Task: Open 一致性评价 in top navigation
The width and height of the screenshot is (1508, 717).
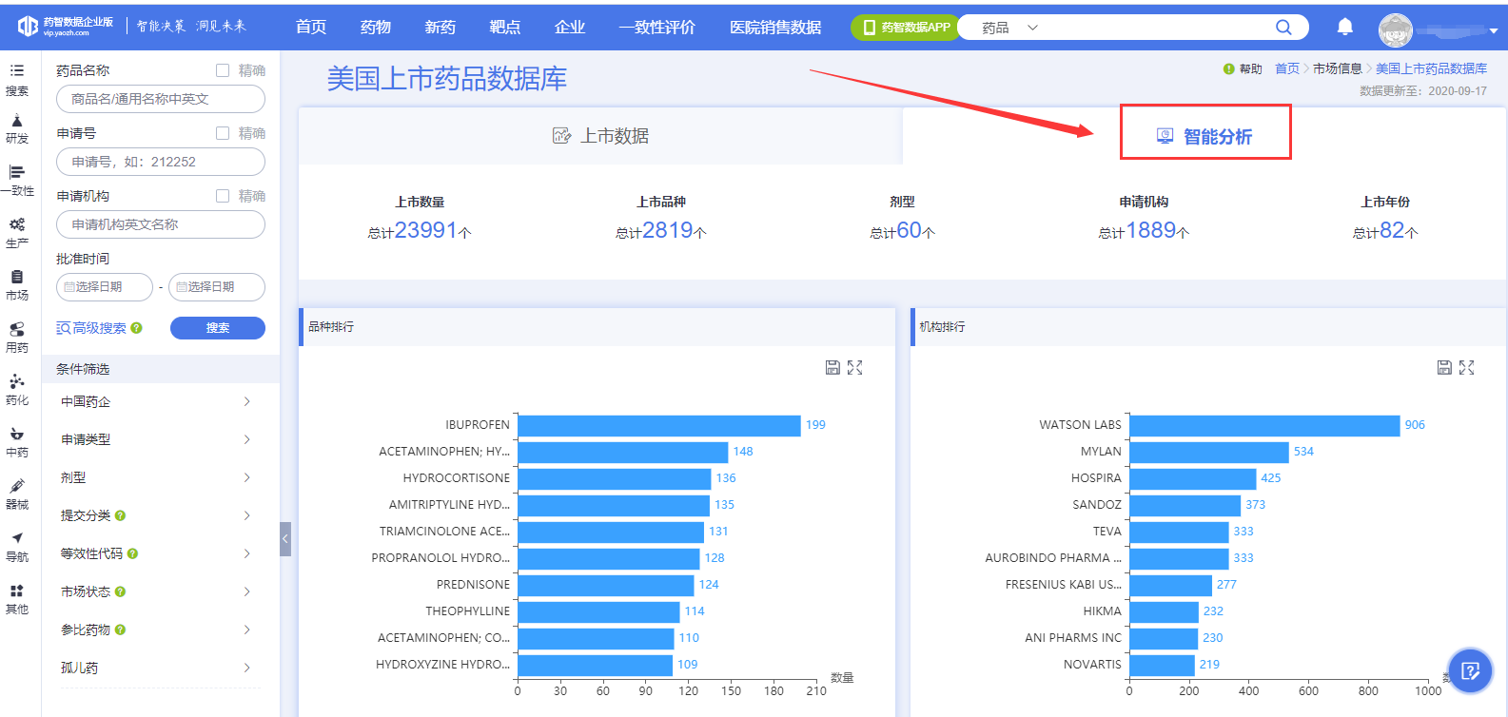Action: tap(657, 27)
